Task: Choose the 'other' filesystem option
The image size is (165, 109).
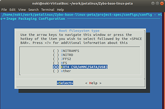Action: pyautogui.click(x=62, y=71)
